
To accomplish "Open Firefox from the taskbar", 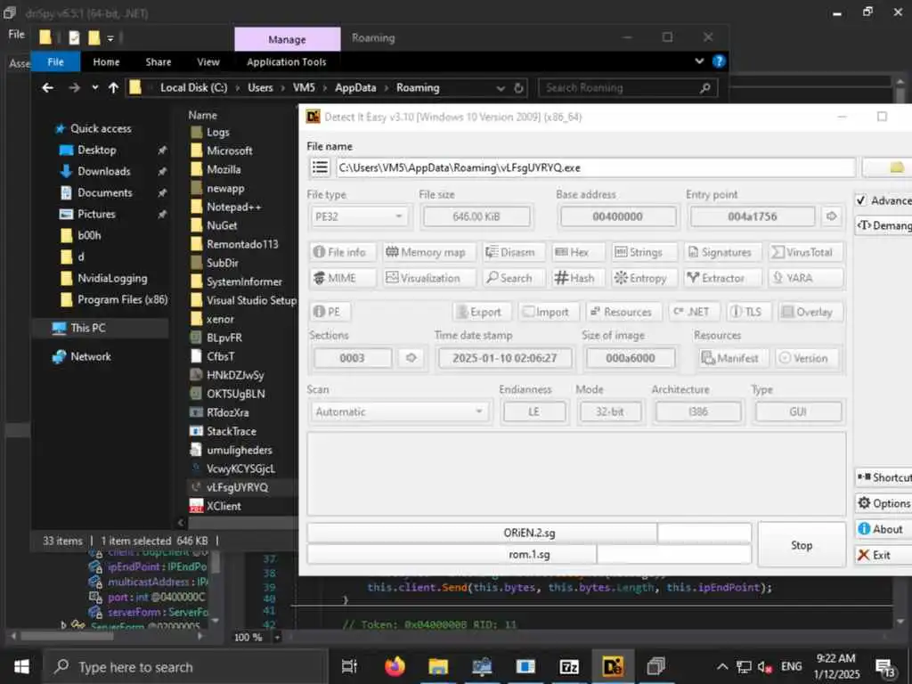I will coord(395,666).
